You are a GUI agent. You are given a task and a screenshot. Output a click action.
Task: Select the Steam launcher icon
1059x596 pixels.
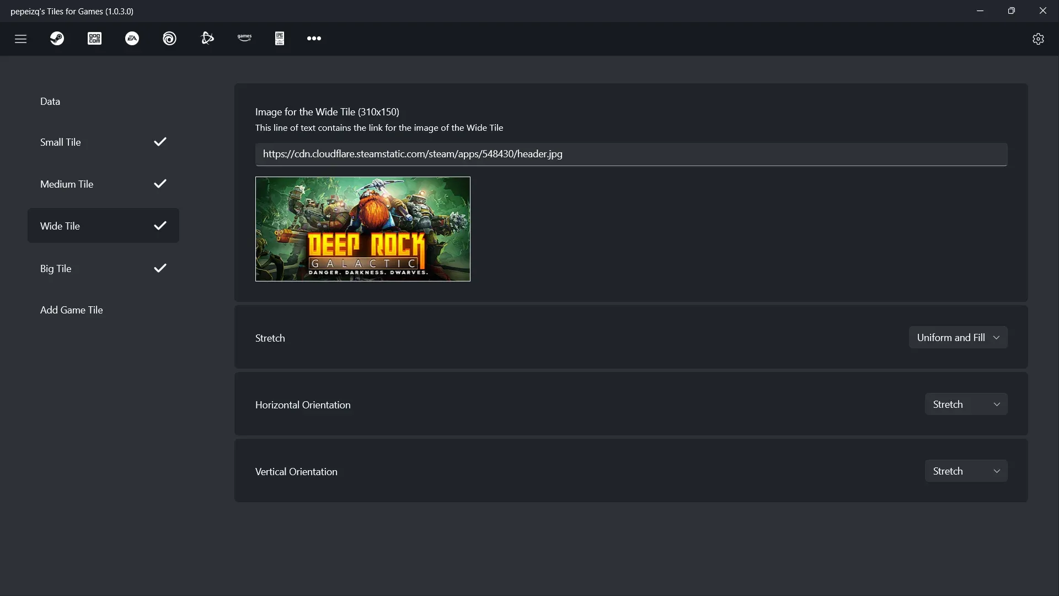tap(57, 39)
